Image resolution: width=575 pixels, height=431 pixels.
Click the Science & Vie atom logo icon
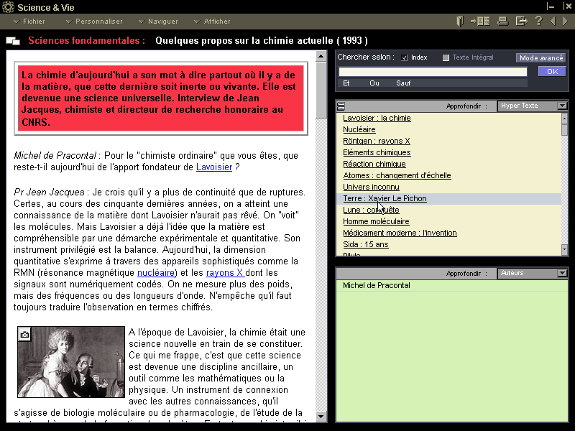point(8,7)
